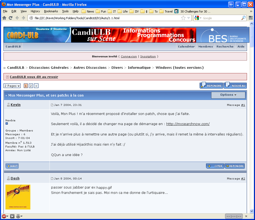Reload the page with the refresh icon
Viewport: 255px width, 220px height.
pyautogui.click(x=11, y=18)
